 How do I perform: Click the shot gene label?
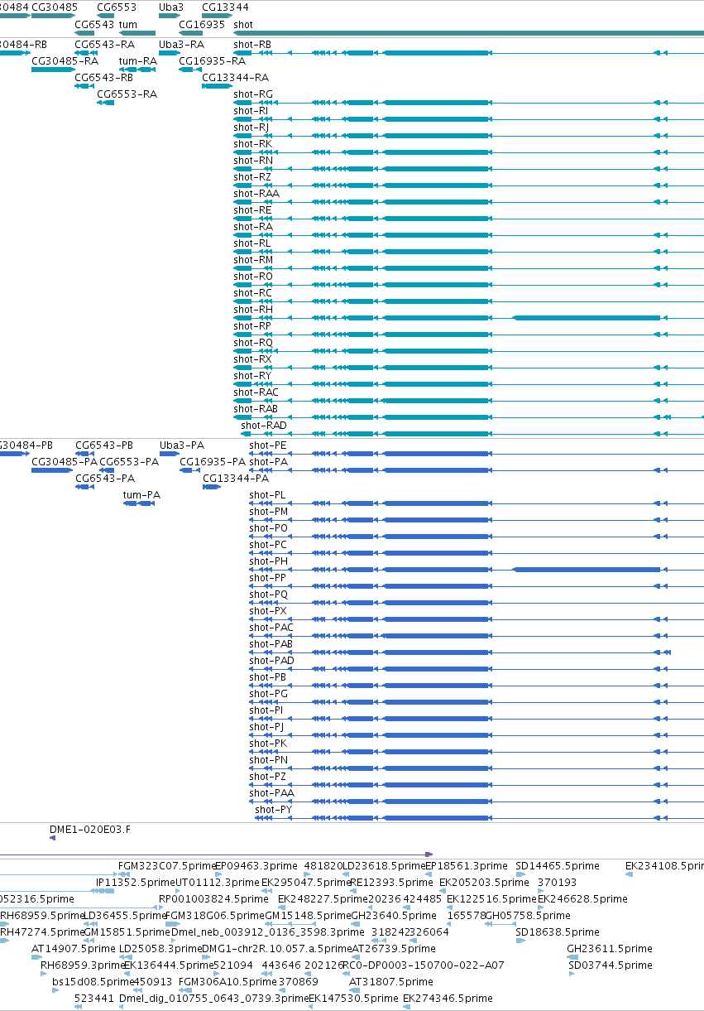tap(243, 25)
